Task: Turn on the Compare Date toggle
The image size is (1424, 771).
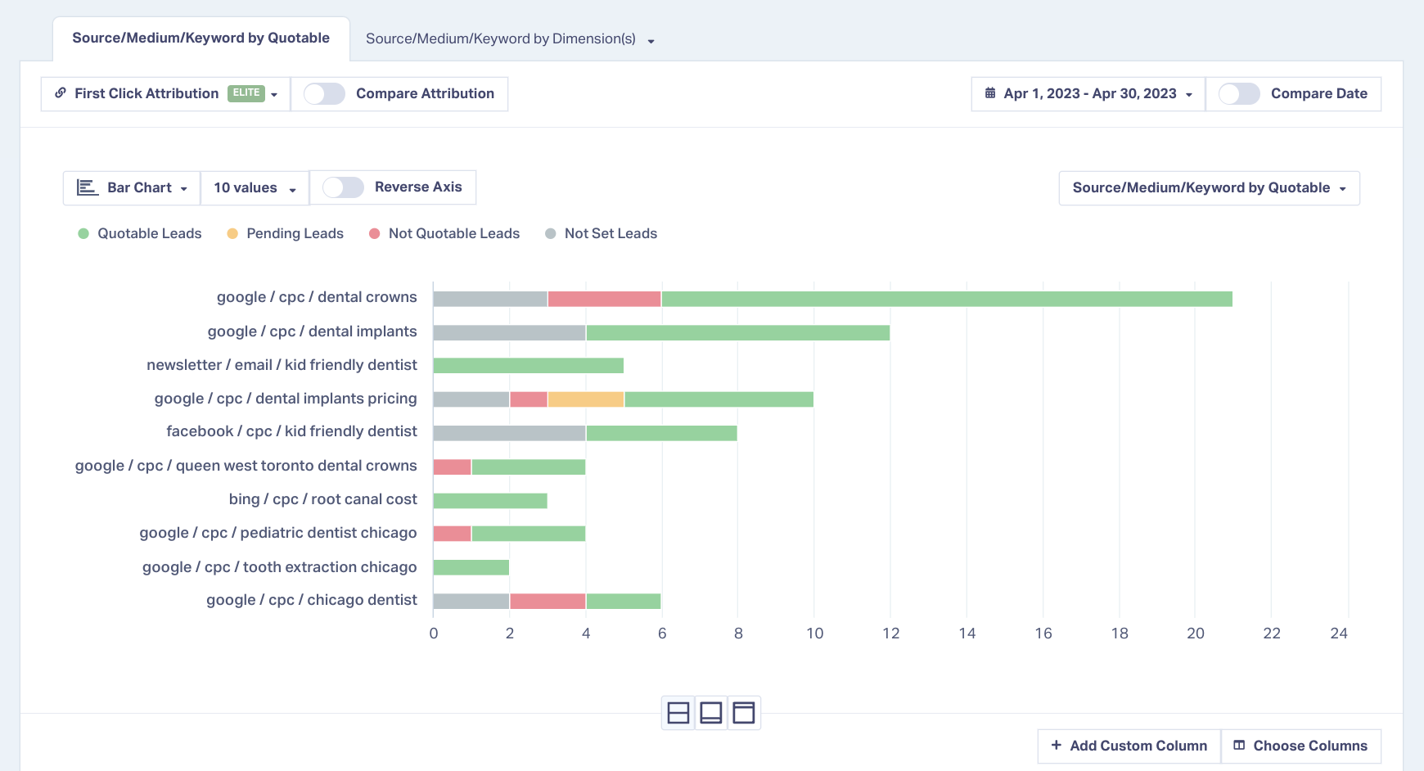Action: [1239, 93]
